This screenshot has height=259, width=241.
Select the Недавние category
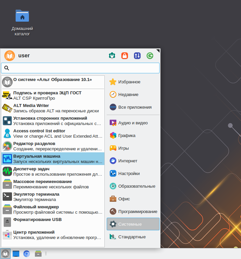[x=133, y=95]
